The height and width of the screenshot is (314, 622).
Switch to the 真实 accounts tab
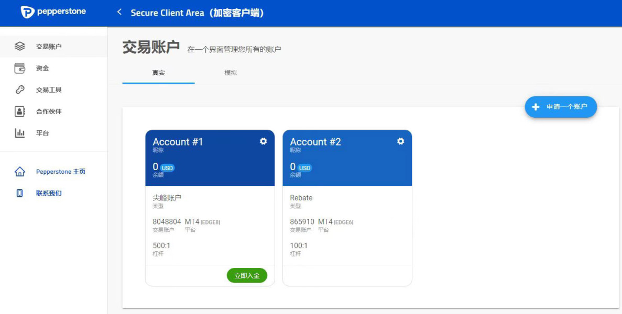click(x=158, y=73)
